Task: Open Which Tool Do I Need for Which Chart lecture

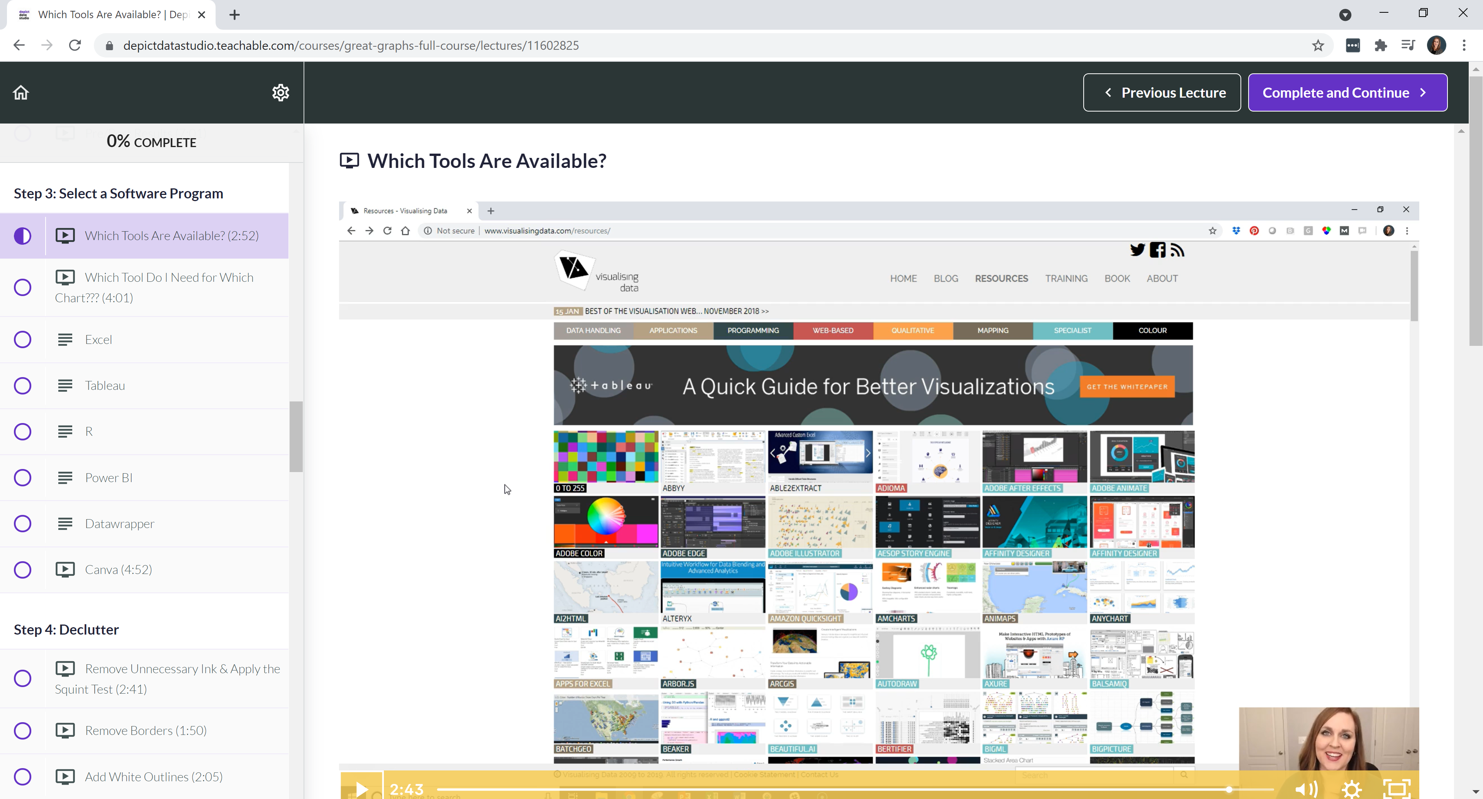Action: click(x=154, y=288)
